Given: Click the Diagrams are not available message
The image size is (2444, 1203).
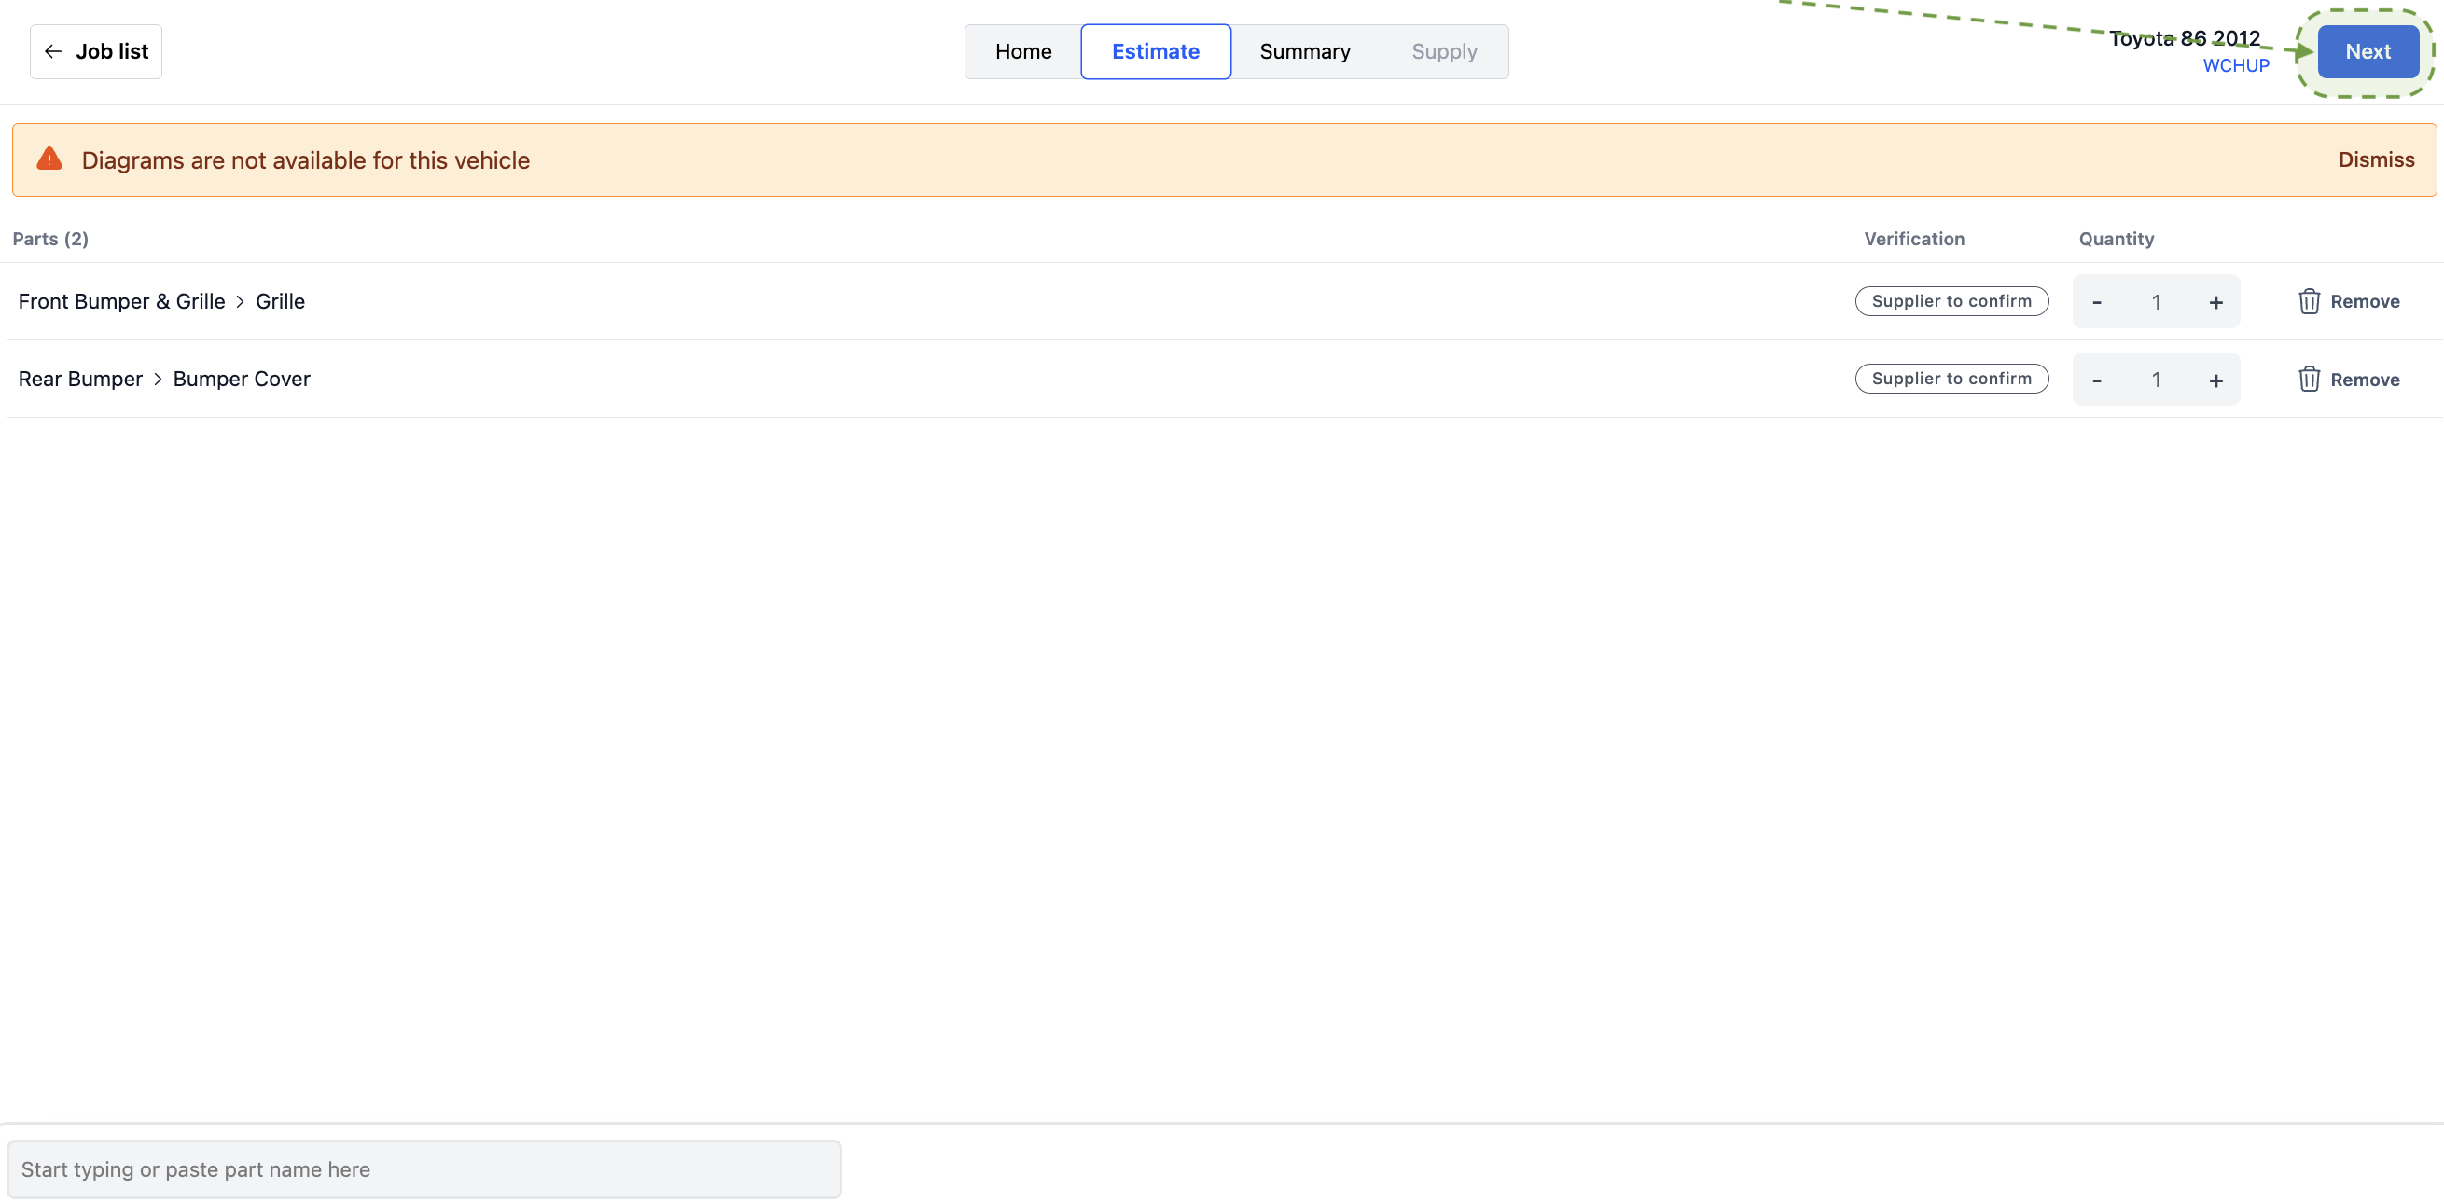Looking at the screenshot, I should (x=306, y=159).
